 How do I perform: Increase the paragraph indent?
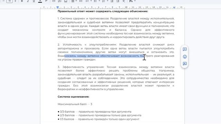click(x=118, y=1)
